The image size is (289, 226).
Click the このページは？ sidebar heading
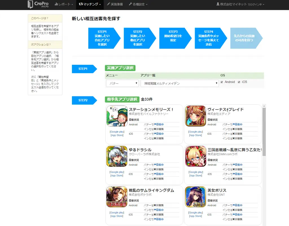[x=45, y=18]
